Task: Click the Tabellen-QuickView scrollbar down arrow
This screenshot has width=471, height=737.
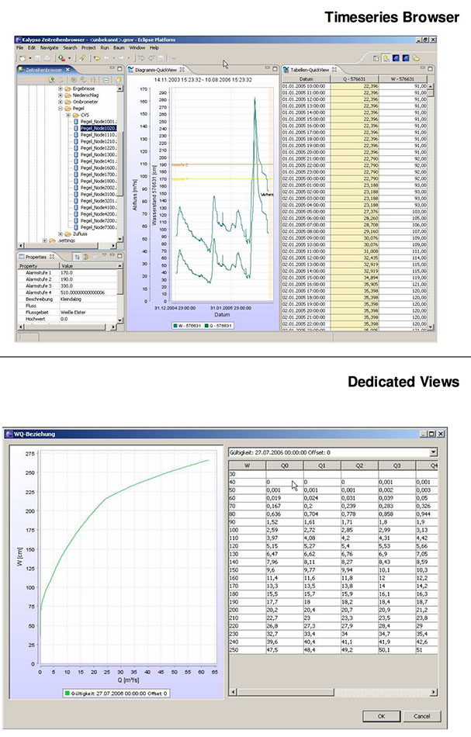Action: (430, 327)
